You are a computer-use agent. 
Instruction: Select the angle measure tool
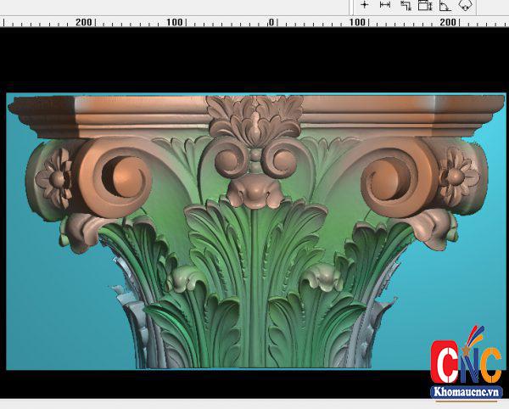click(445, 6)
